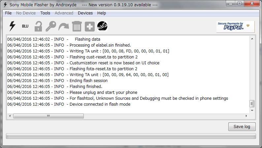Open the Tools menu
This screenshot has width=262, height=148.
[45, 13]
